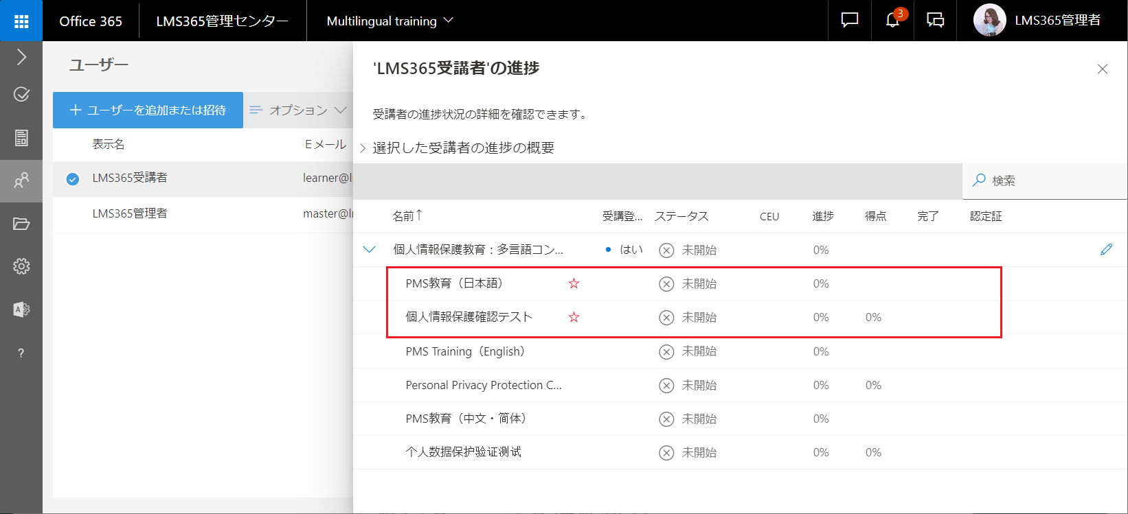Screen dimensions: 1128x514
Task: Close the 'LMS365受講者'の進捗 panel
Action: (1103, 69)
